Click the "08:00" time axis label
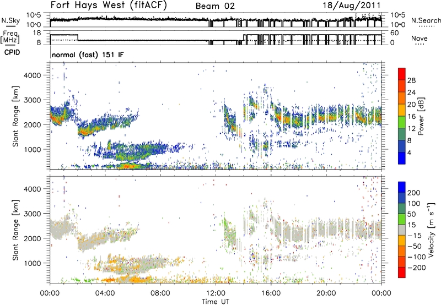This screenshot has height=305, width=441. pos(160,293)
